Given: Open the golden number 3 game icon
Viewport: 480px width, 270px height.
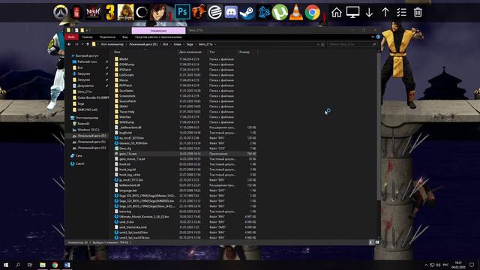Looking at the screenshot, I should coord(109,13).
